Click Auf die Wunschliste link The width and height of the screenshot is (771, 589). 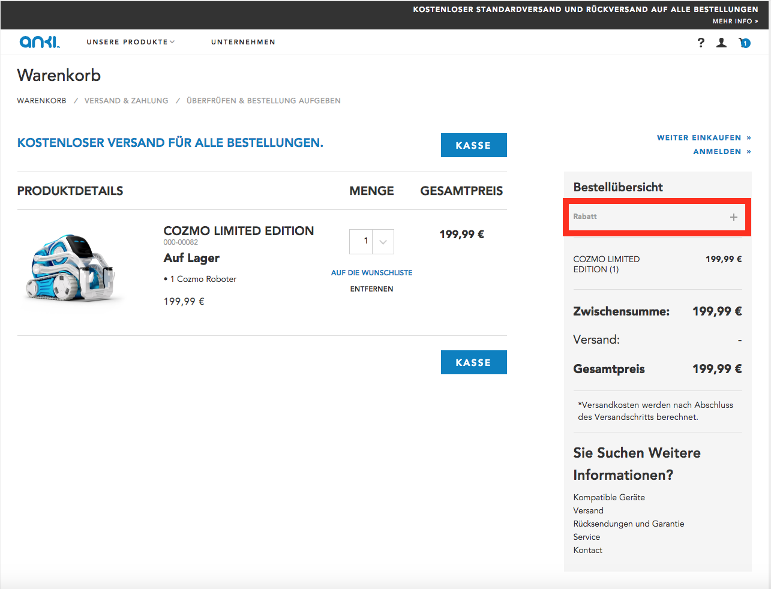pos(372,273)
